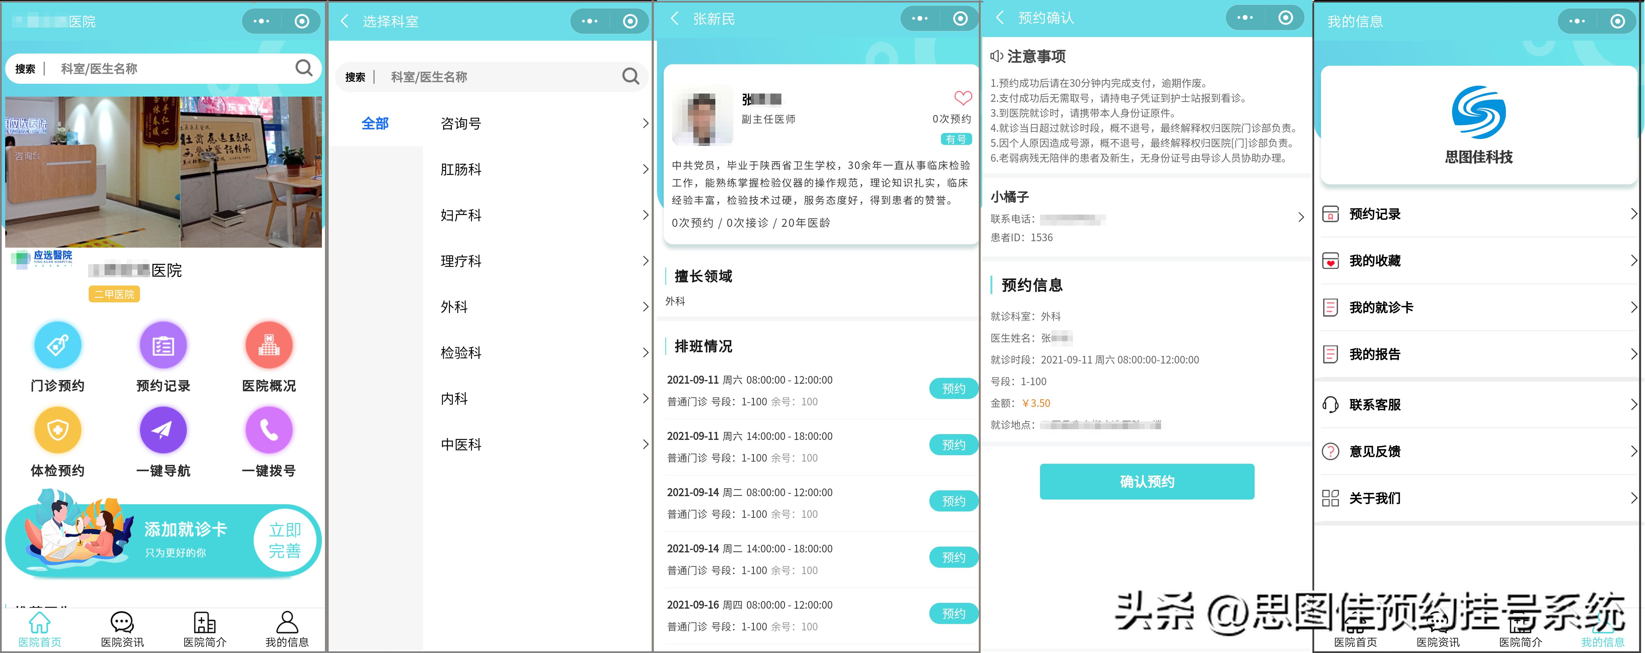Open 关于我们 row chevron
The height and width of the screenshot is (653, 1645).
click(x=1633, y=498)
